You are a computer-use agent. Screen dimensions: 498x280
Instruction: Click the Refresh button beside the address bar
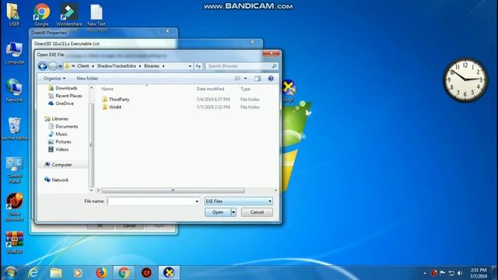click(198, 66)
